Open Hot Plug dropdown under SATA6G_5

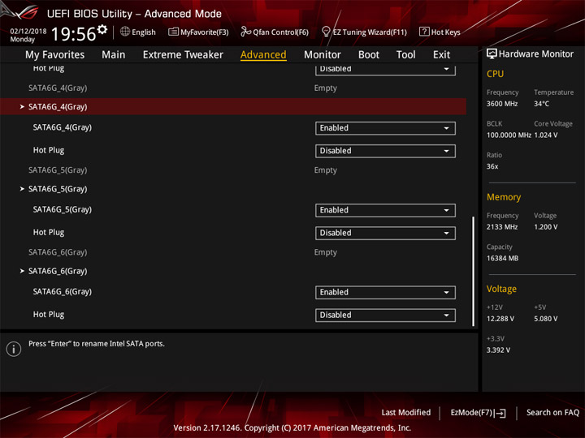(x=385, y=233)
